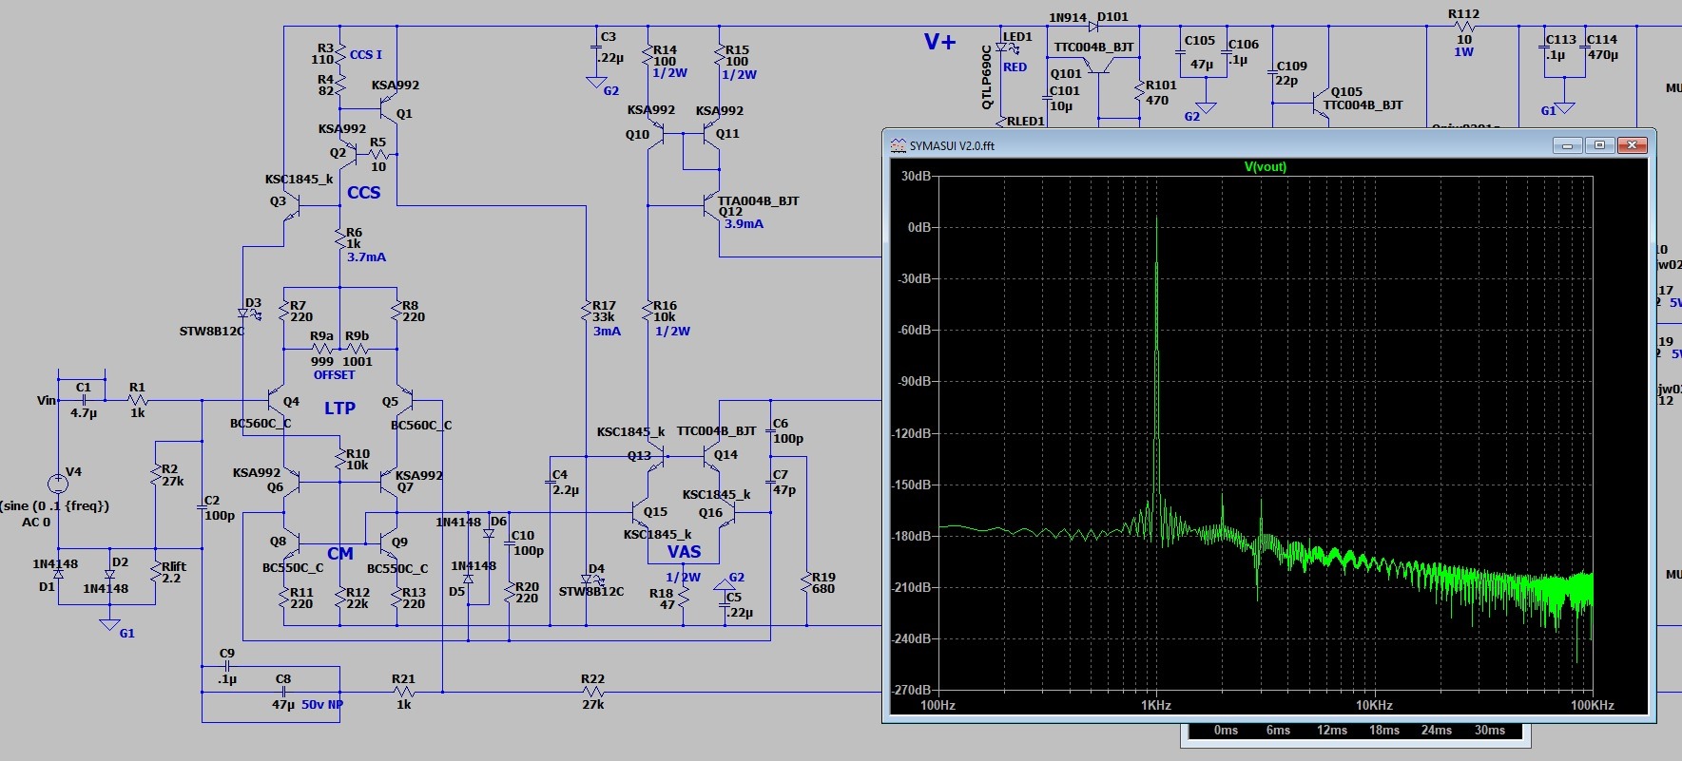Click the 3.7mA current annotation

point(366,257)
